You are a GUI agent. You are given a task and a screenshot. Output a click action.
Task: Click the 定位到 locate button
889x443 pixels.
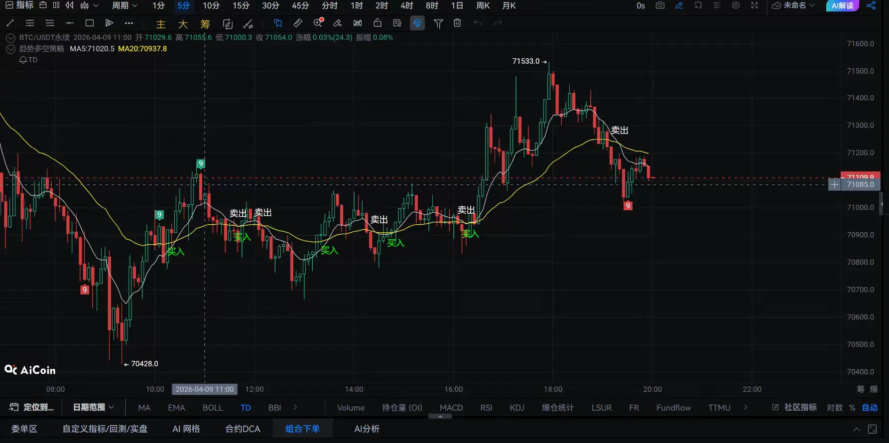(31, 408)
